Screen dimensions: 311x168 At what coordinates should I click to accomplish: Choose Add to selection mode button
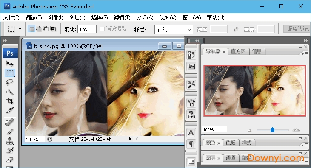39,29
